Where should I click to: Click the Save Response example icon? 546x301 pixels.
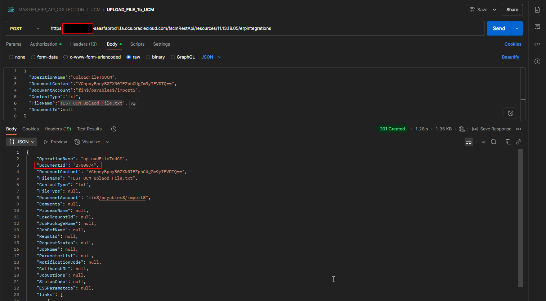475,129
